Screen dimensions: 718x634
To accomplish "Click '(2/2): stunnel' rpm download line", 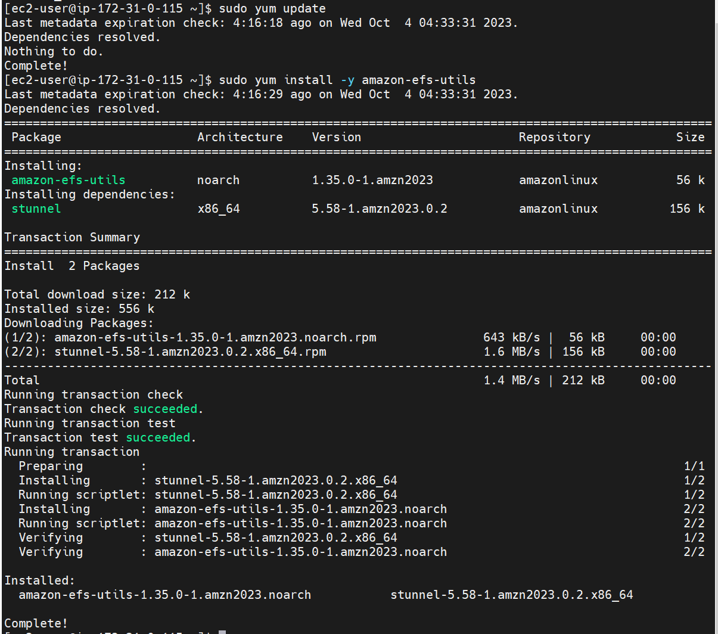I will (x=340, y=352).
